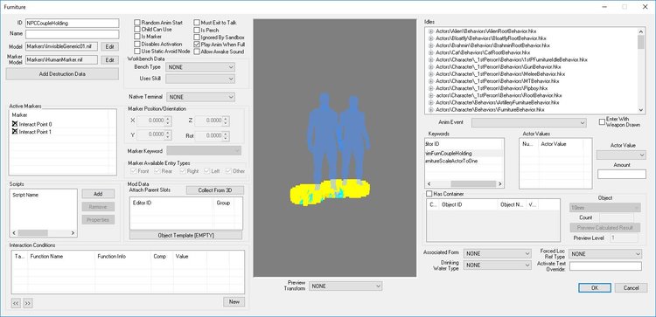Click the Amount input field
The height and width of the screenshot is (317, 656).
[622, 174]
